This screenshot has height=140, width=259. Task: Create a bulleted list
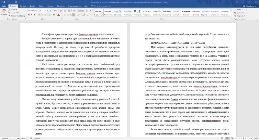pyautogui.click(x=65, y=11)
